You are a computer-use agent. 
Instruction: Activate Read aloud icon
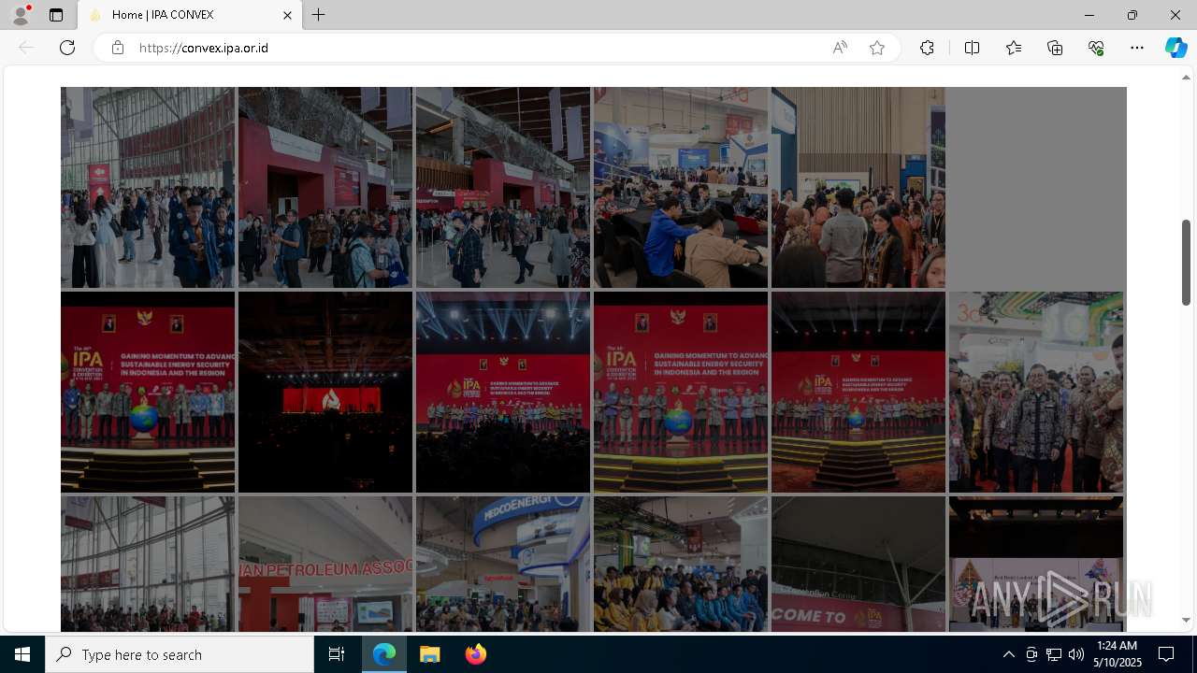840,48
